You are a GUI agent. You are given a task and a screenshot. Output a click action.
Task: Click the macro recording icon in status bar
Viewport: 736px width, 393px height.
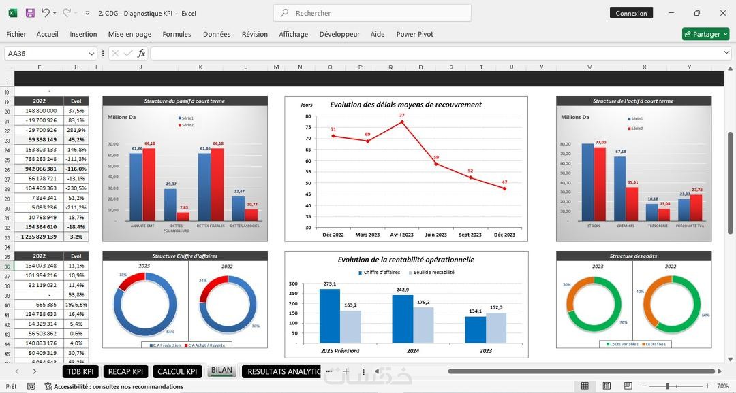[31, 386]
